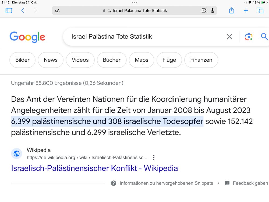Open Informationen zu hervorgehobenen Snippets
This screenshot has height=202, width=269.
[x=166, y=183]
